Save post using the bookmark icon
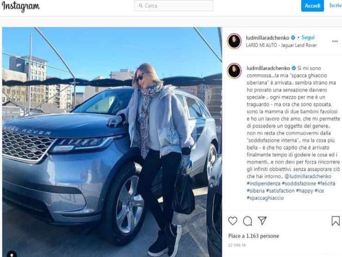The image size is (342, 257). point(336,221)
